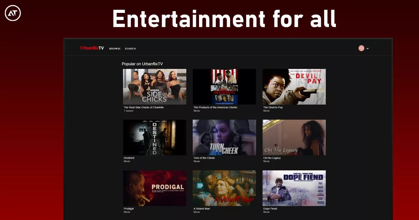The width and height of the screenshot is (419, 220).
Task: Open the Dope Fiend thumbnail
Action: click(x=294, y=188)
